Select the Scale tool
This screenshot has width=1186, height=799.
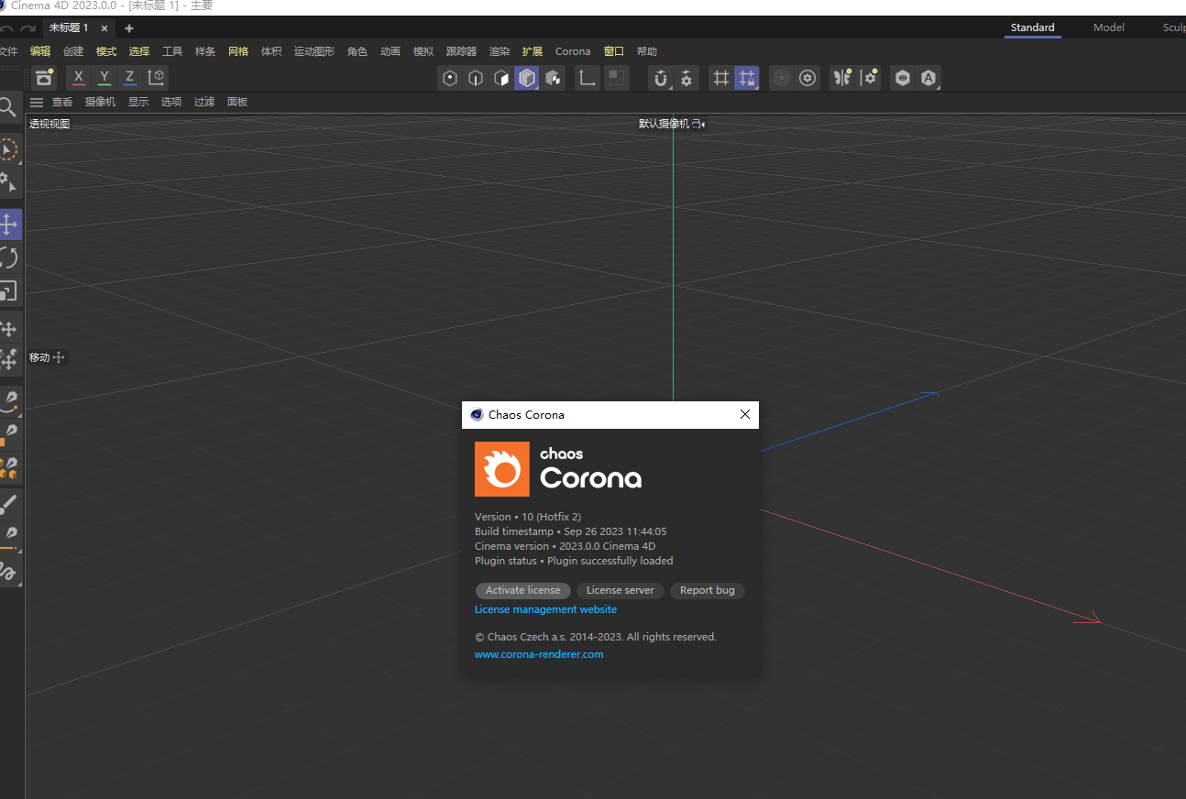coord(8,291)
